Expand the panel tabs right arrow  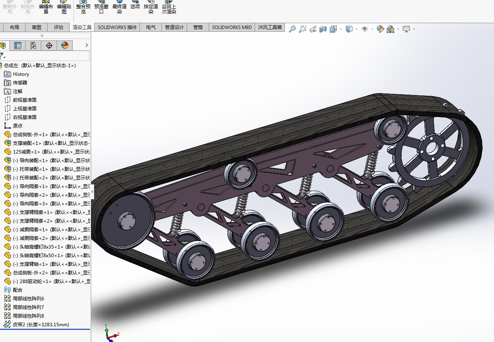click(x=87, y=46)
